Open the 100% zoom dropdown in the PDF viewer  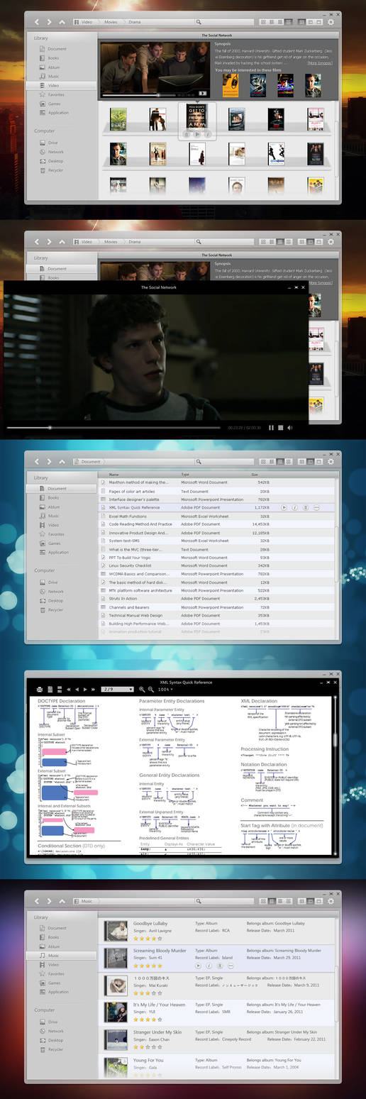click(165, 689)
